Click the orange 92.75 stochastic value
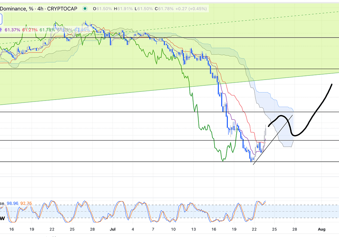 27,203
